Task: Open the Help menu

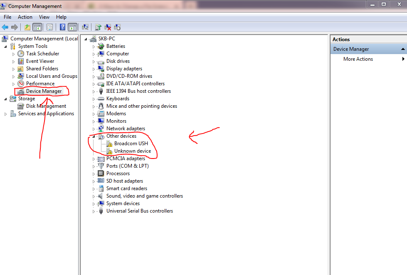Action: (61, 17)
